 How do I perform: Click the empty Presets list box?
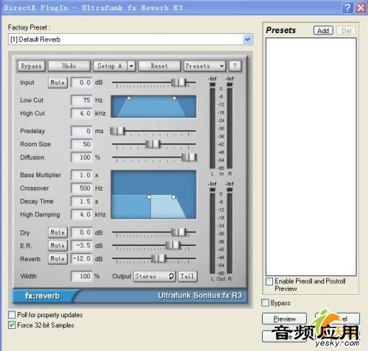[x=311, y=157]
